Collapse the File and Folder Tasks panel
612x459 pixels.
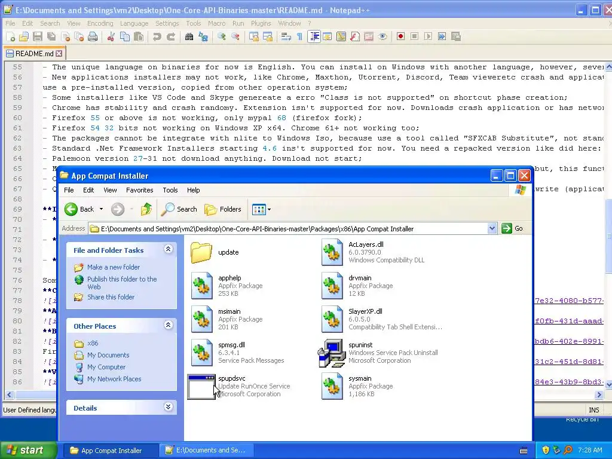[x=168, y=249]
